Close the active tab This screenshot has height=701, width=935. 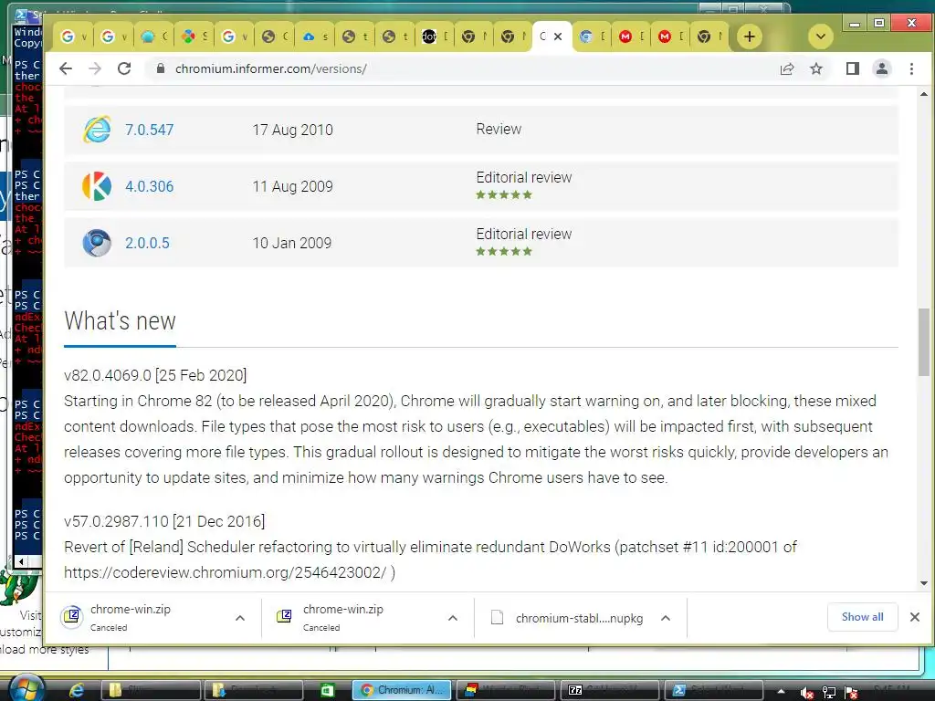point(558,37)
